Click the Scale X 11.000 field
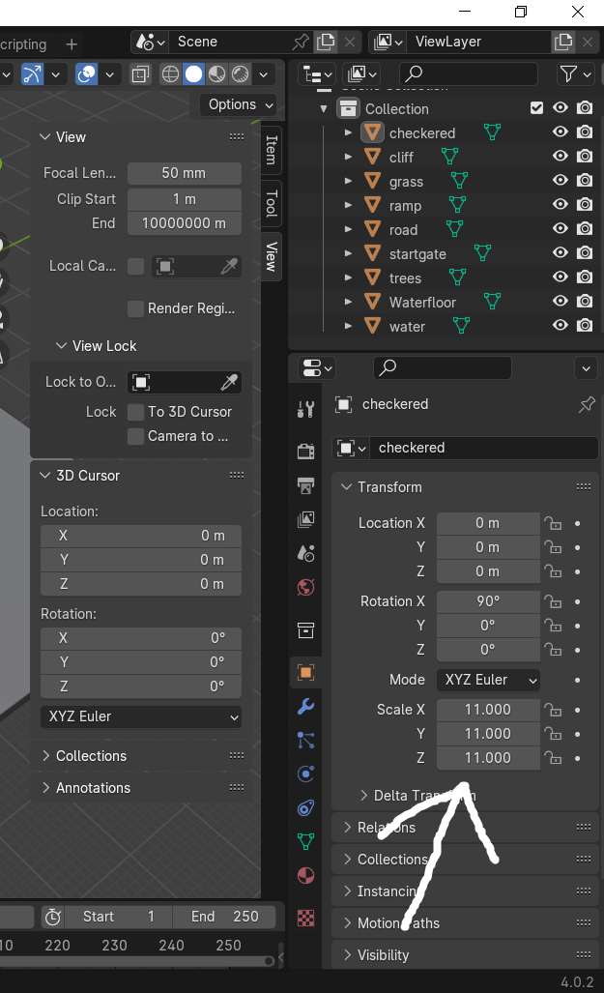 488,710
